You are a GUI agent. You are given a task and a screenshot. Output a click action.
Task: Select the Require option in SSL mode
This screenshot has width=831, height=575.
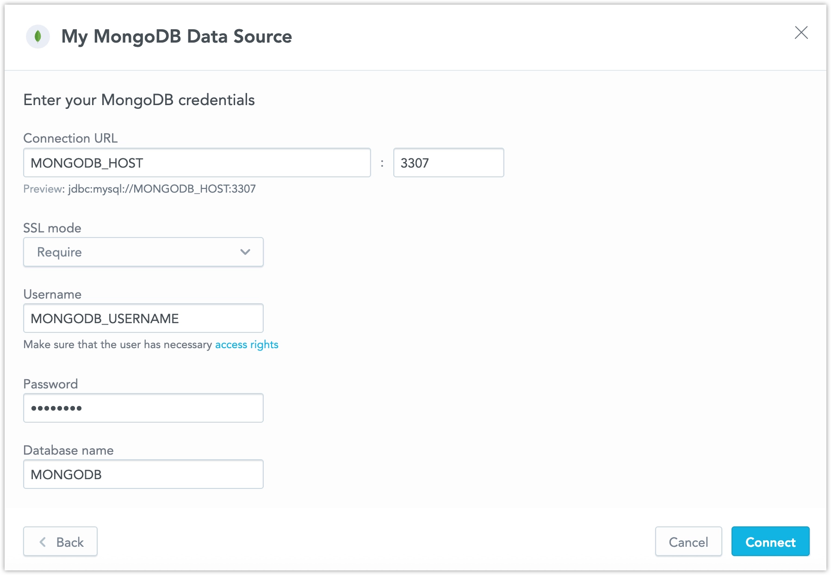[59, 252]
